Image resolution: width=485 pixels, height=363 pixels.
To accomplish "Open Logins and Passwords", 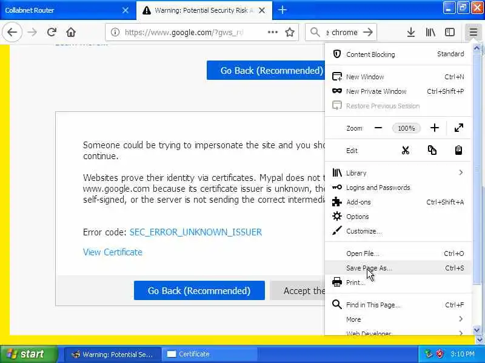I will [398, 188].
